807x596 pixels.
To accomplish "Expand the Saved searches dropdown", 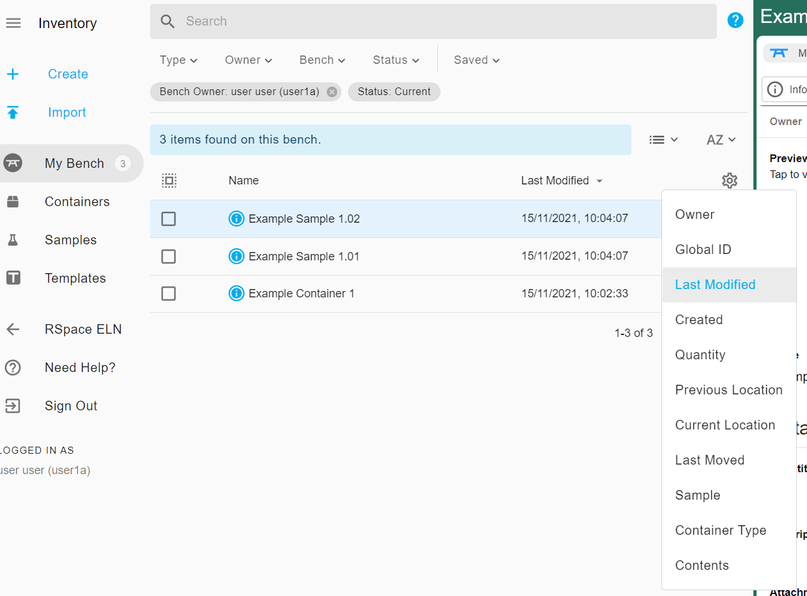I will point(476,60).
